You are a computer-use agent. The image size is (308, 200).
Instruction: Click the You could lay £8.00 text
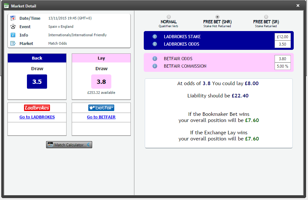pyautogui.click(x=235, y=83)
